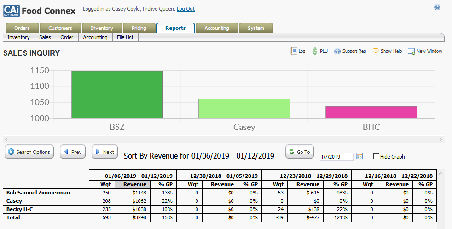452x229 pixels.
Task: Click graph scrollbar right arrow
Action: (441, 140)
